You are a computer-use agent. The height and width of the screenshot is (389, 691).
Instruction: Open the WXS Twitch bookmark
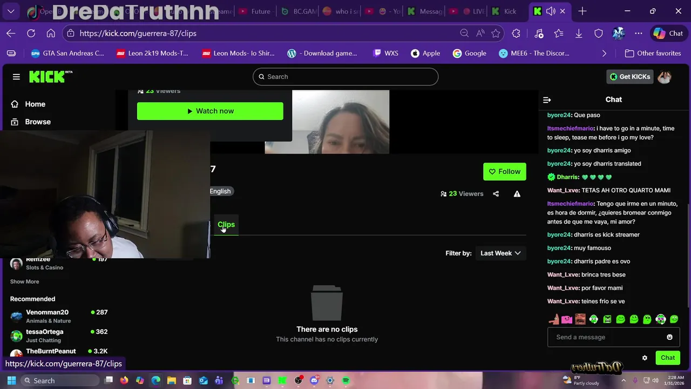pyautogui.click(x=385, y=53)
